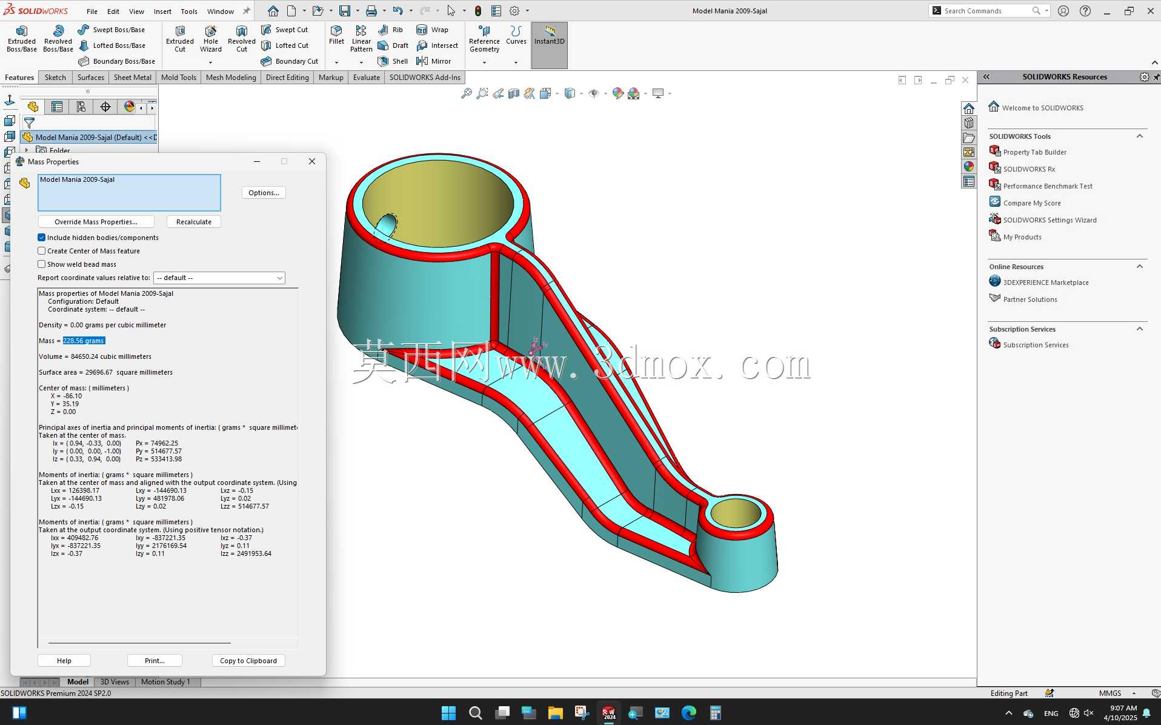The height and width of the screenshot is (725, 1161).
Task: Collapse the SOLIDWORKS Tools section
Action: (1140, 136)
